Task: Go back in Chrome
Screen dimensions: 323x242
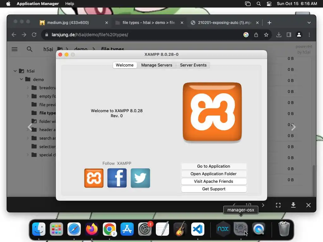Action: 14,35
